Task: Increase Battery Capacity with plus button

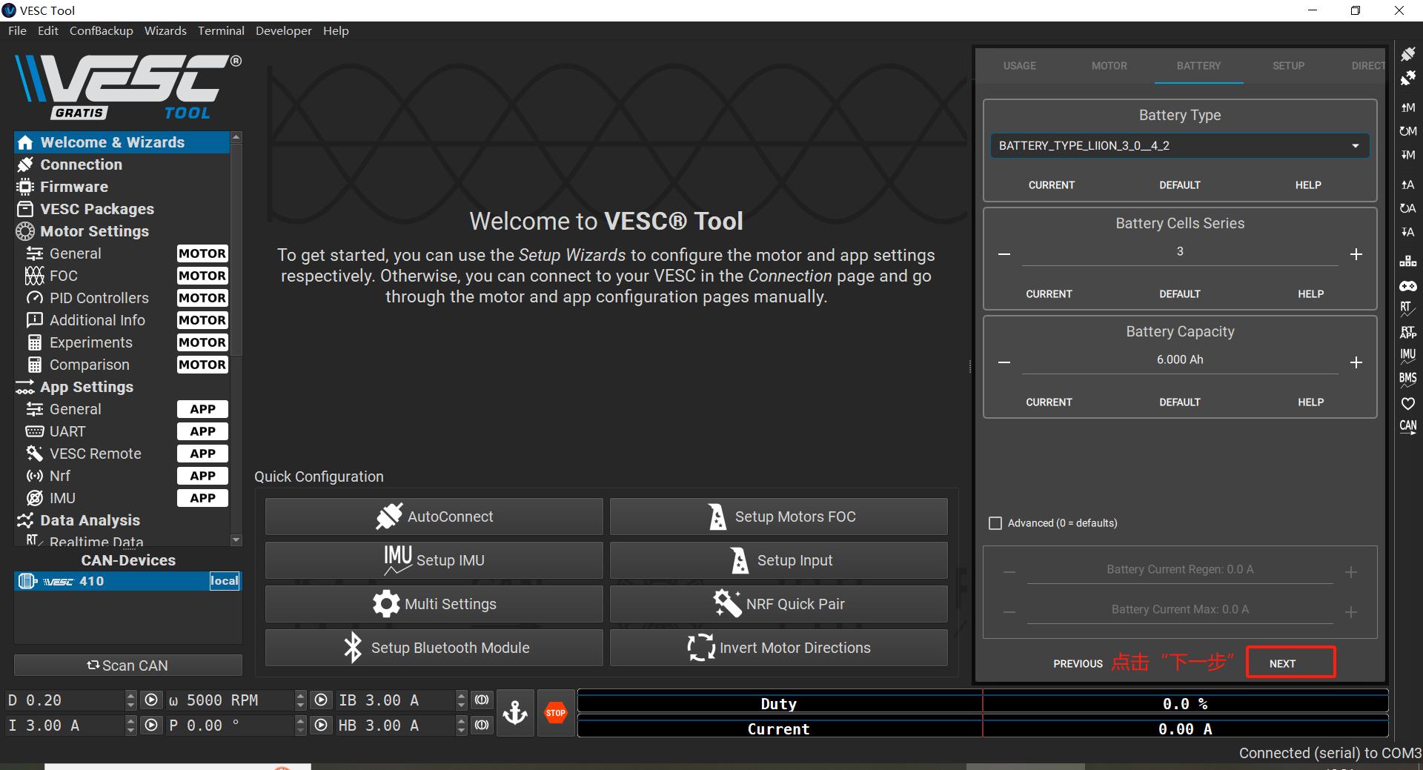Action: point(1356,362)
